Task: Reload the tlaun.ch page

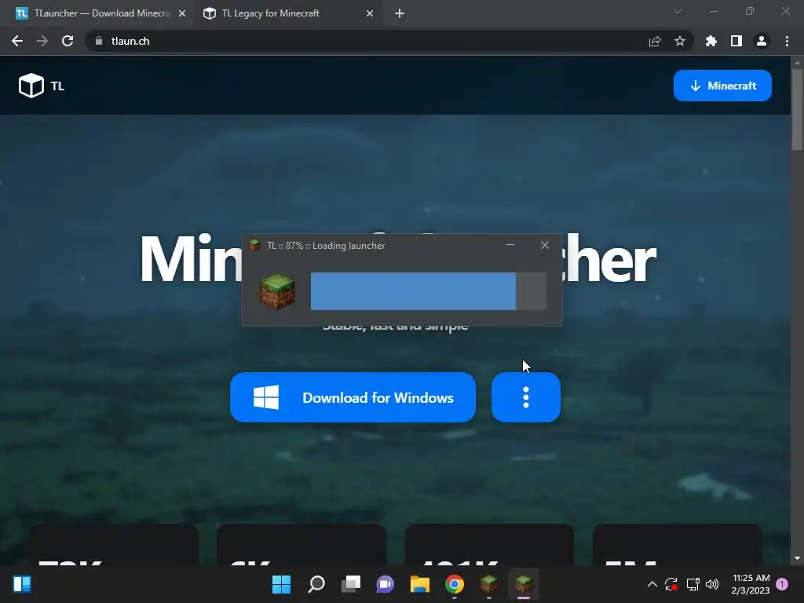Action: coord(68,41)
